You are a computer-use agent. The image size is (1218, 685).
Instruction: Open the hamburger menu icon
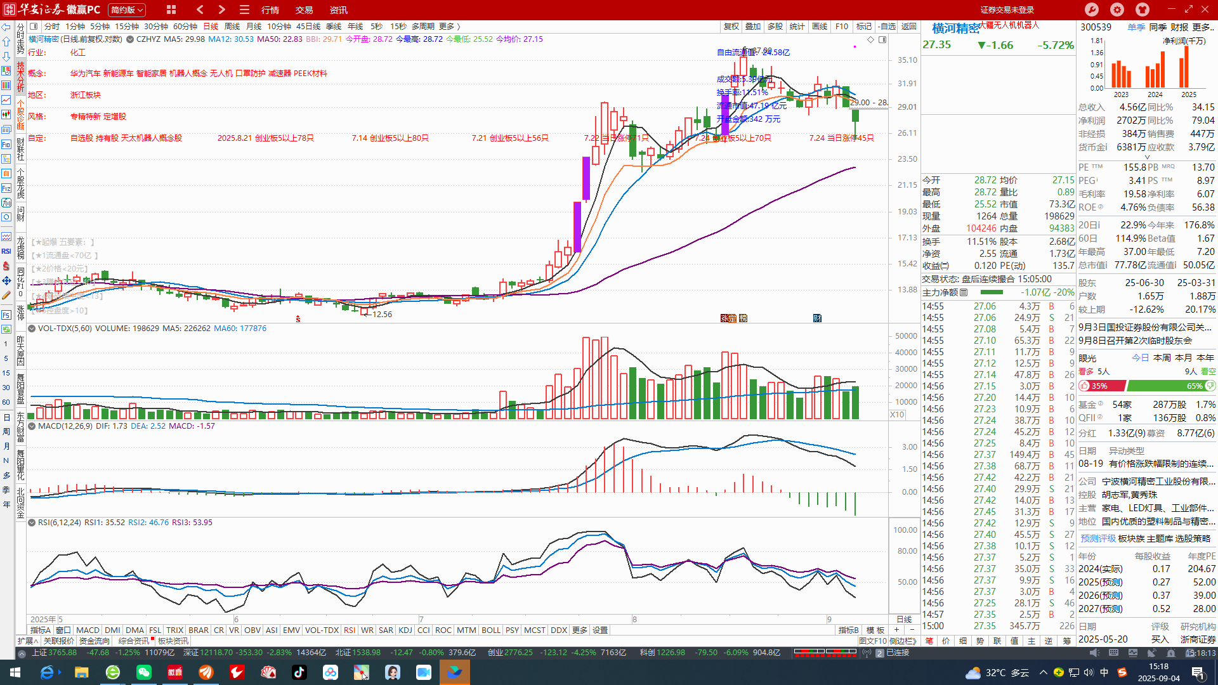pyautogui.click(x=244, y=10)
